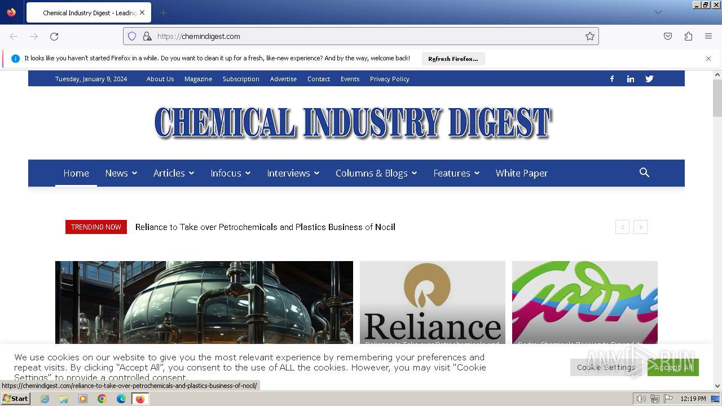The image size is (722, 406).
Task: Reload the page with the refresh icon
Action: (54, 36)
